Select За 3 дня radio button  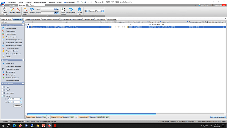[x=3, y=87]
